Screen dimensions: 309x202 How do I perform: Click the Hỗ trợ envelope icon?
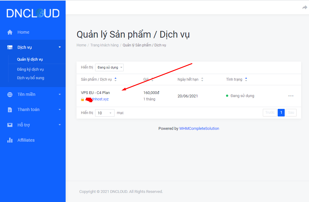pyautogui.click(x=10, y=125)
